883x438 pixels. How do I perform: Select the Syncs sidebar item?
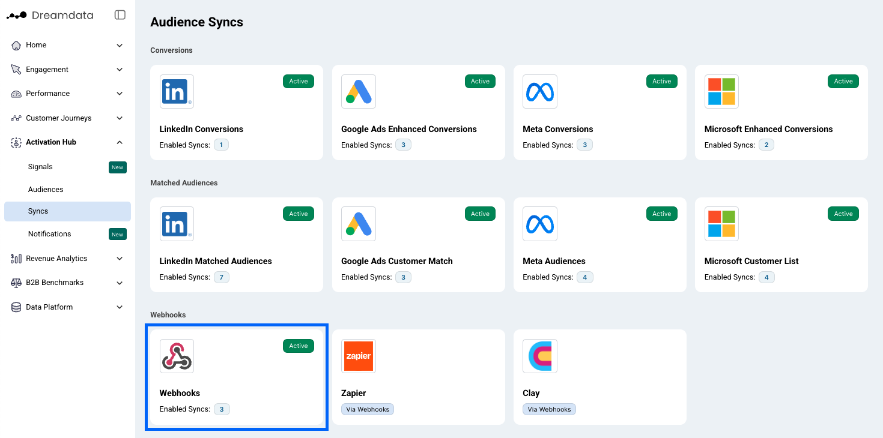tap(67, 211)
